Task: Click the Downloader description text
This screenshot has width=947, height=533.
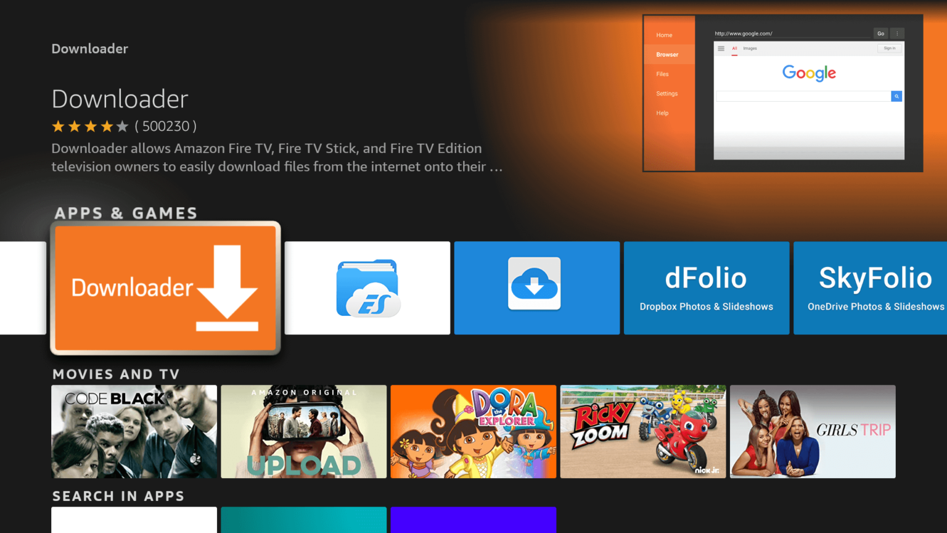Action: pyautogui.click(x=277, y=157)
